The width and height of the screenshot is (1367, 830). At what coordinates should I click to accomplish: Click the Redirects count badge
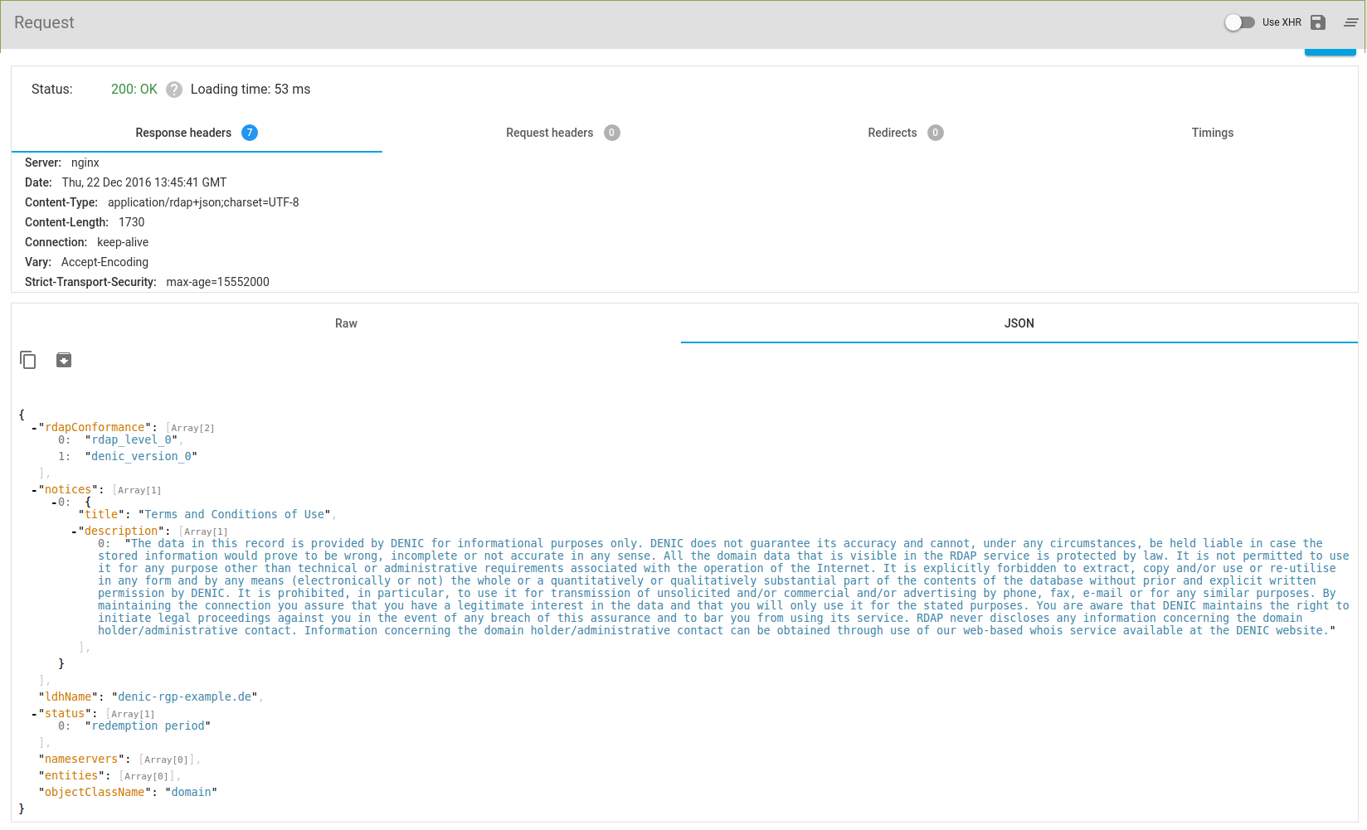(936, 133)
